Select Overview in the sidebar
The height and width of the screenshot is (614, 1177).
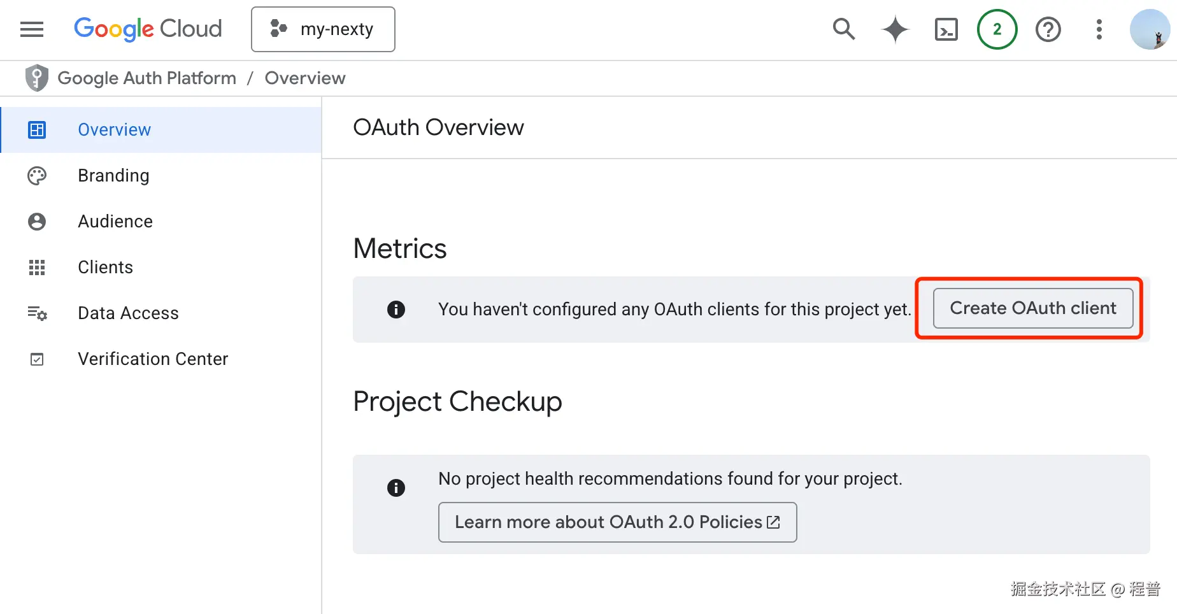[x=114, y=130]
